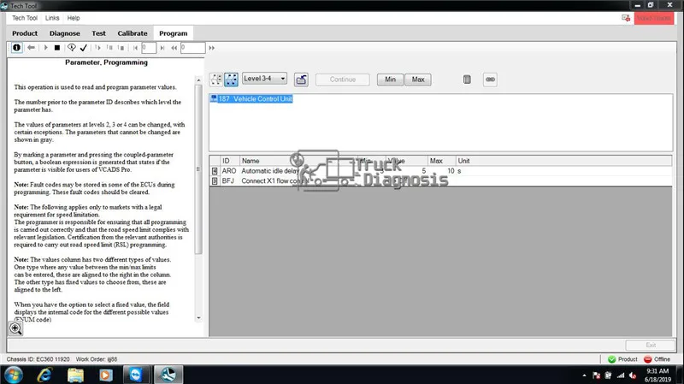Show hidden system tray icons arrow

click(584, 375)
